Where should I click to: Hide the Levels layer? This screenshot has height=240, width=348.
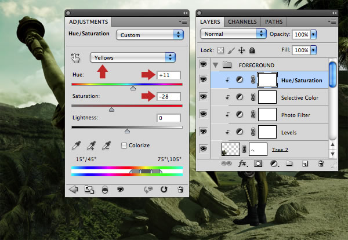pos(204,132)
